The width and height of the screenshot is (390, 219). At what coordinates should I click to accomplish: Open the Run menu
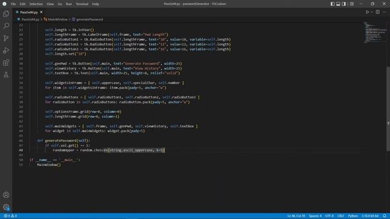click(x=69, y=4)
